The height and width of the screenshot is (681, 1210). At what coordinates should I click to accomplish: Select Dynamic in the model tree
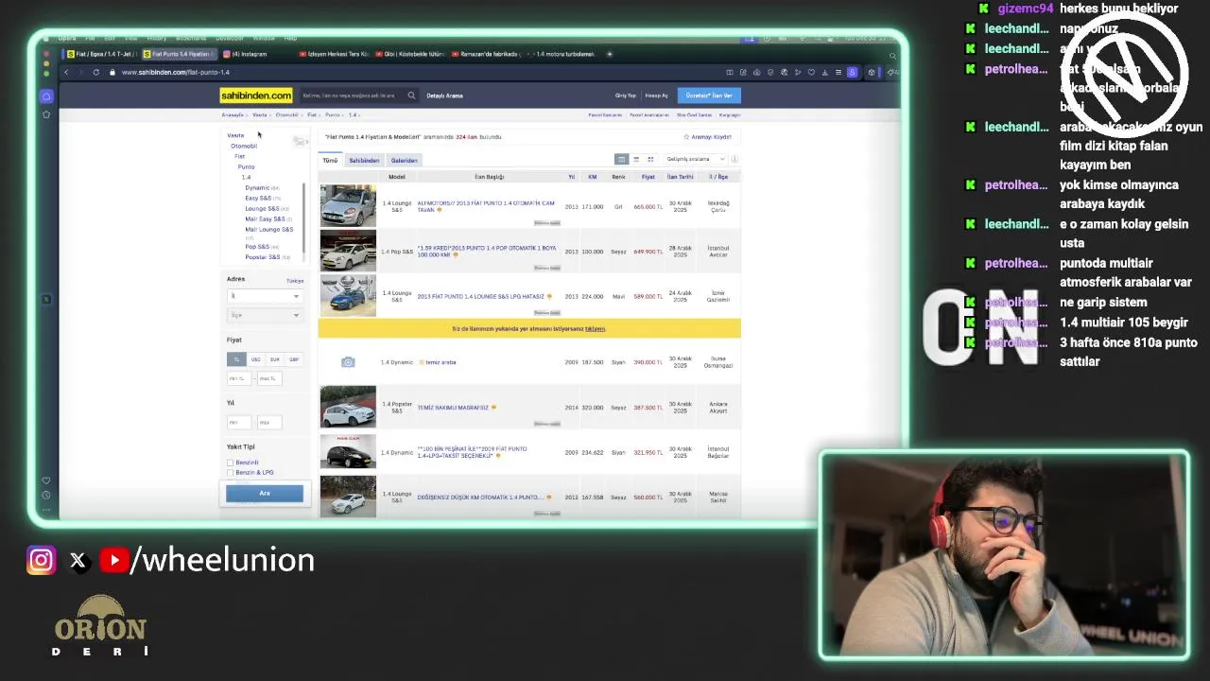point(257,188)
